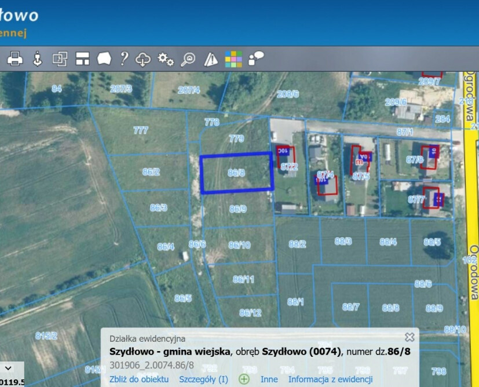Open help question mark icon
This screenshot has height=387, width=479.
[124, 59]
